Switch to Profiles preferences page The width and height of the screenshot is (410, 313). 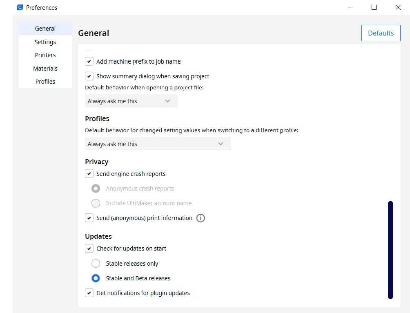pos(45,82)
